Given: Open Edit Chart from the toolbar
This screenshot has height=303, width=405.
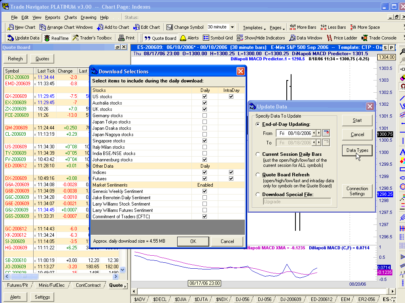Looking at the screenshot, I should (x=147, y=27).
